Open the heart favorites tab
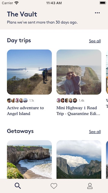Viewport: 108px width, 193px height. [x=54, y=186]
